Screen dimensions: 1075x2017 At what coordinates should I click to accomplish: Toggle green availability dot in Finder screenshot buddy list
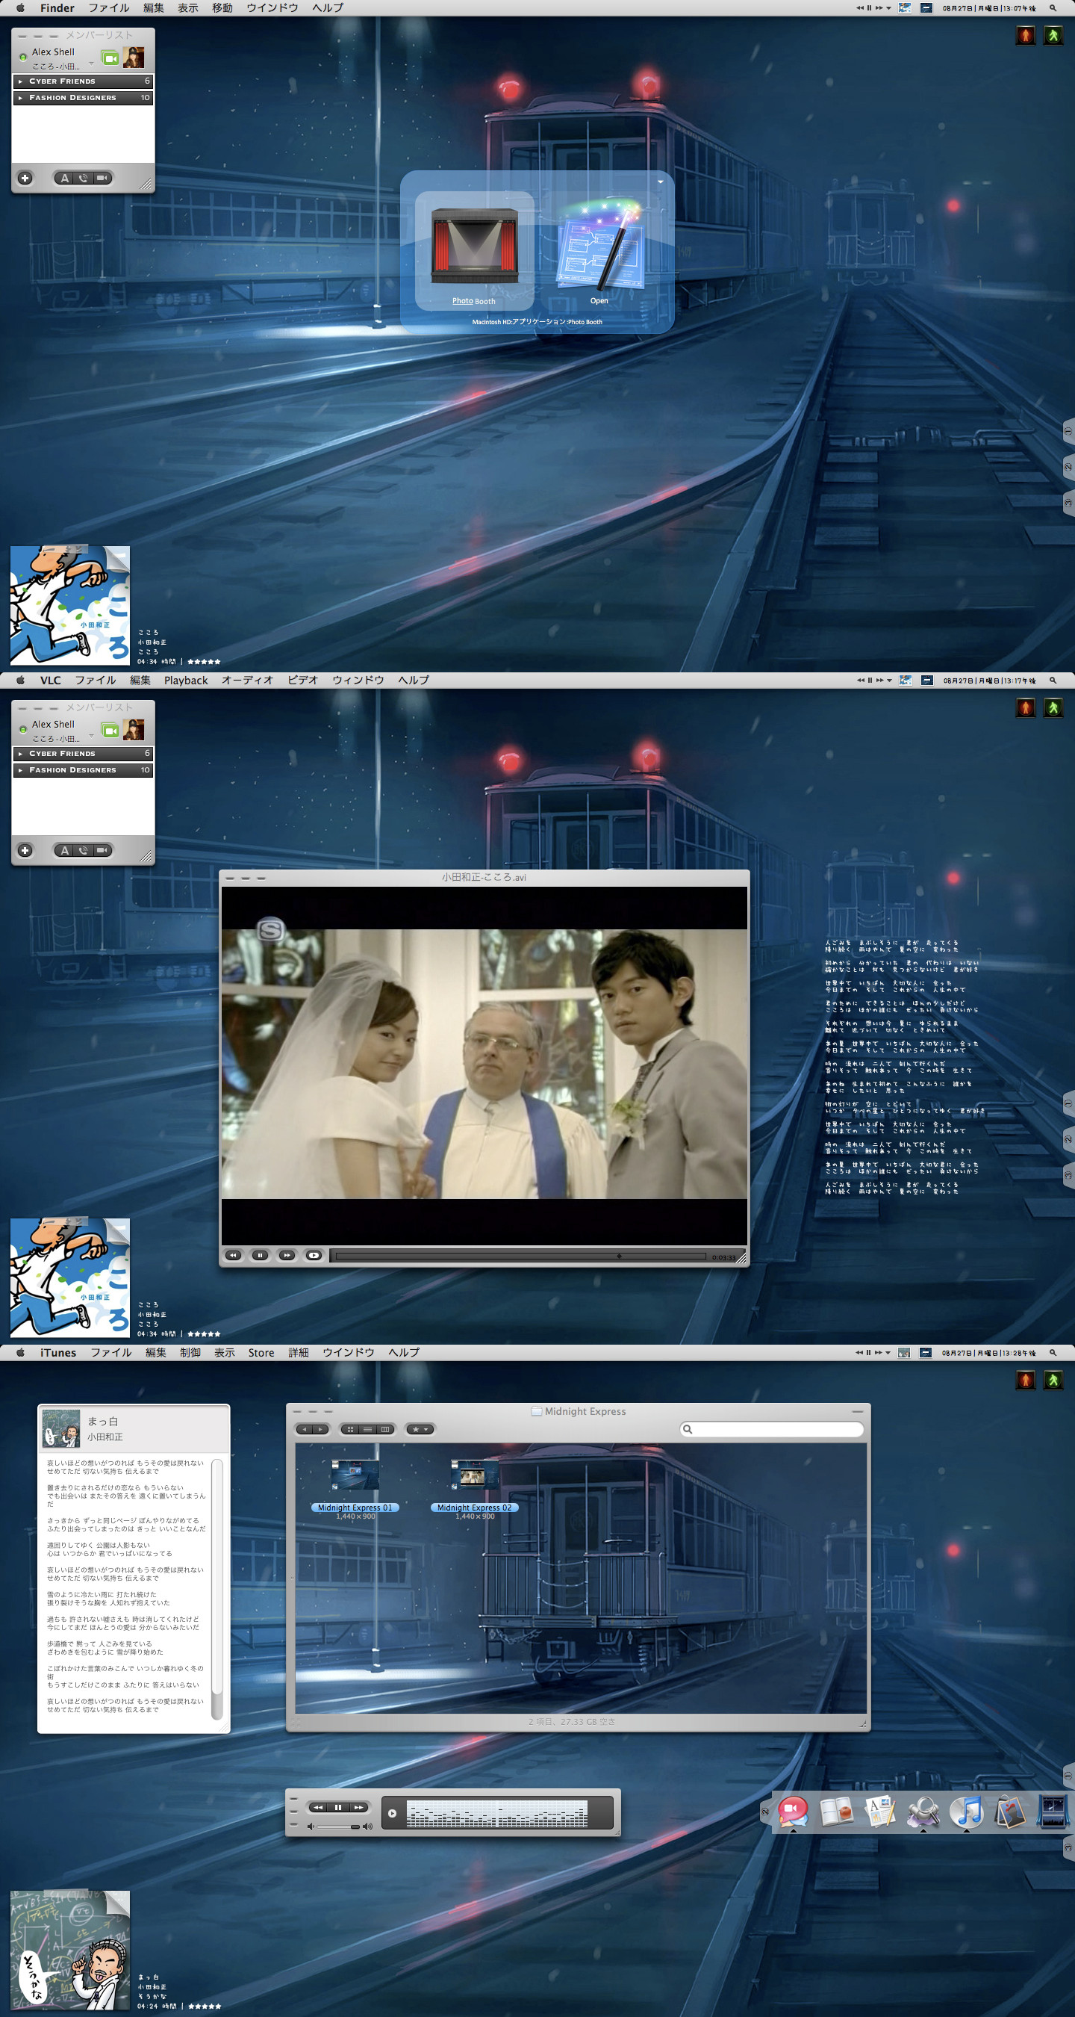tap(22, 58)
